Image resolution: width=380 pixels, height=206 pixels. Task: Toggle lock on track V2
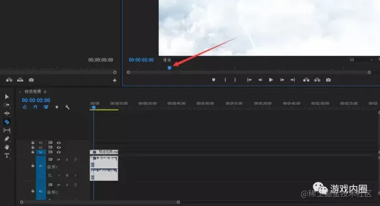pyautogui.click(x=33, y=147)
